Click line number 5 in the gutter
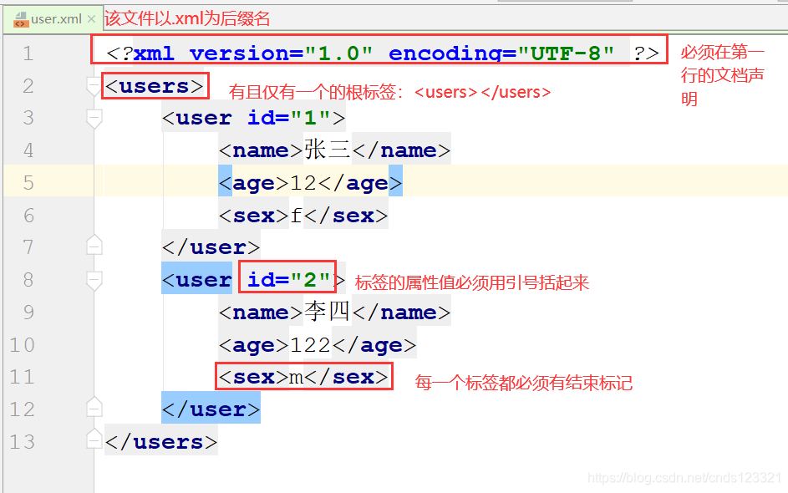788x493 pixels. click(x=28, y=182)
